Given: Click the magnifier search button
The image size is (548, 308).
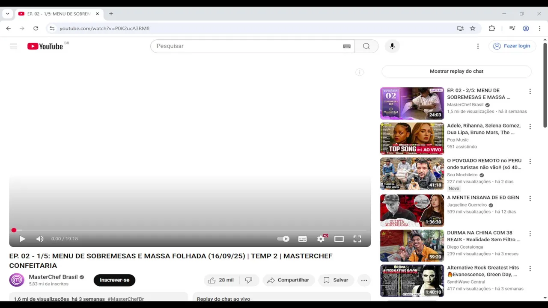Looking at the screenshot, I should [x=366, y=46].
